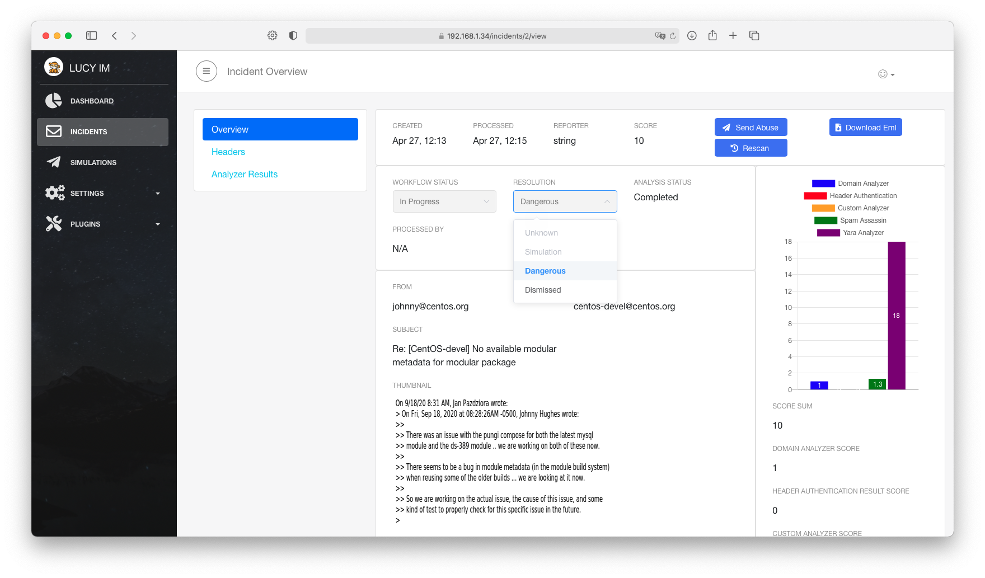
Task: Toggle sidebar with the hamburger menu icon
Action: pyautogui.click(x=207, y=71)
